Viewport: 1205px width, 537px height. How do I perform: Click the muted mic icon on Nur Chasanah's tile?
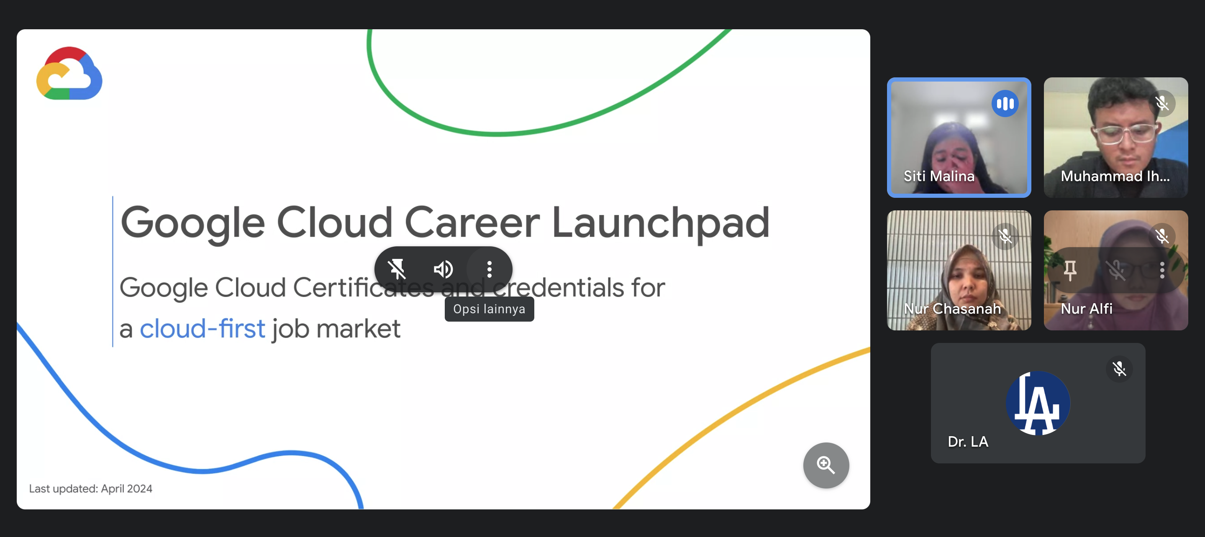(x=1005, y=236)
